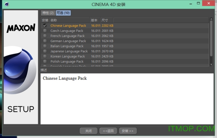Click the Cinema 4D title bar icon

pyautogui.click(x=7, y=4)
